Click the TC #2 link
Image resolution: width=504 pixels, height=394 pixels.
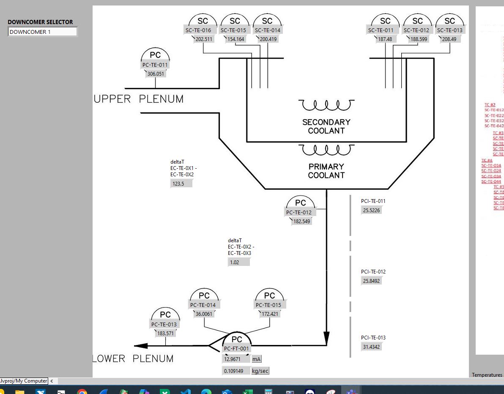490,105
